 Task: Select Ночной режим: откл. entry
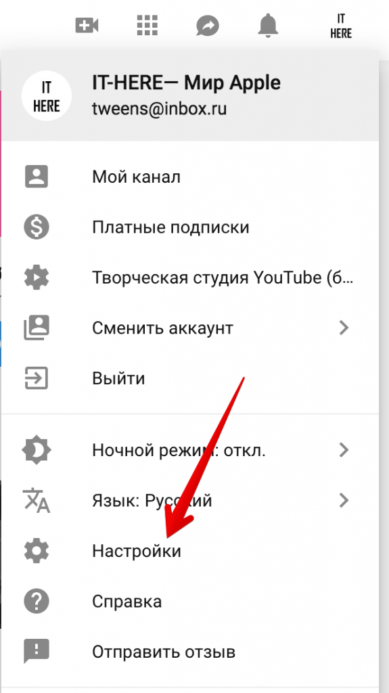(190, 450)
